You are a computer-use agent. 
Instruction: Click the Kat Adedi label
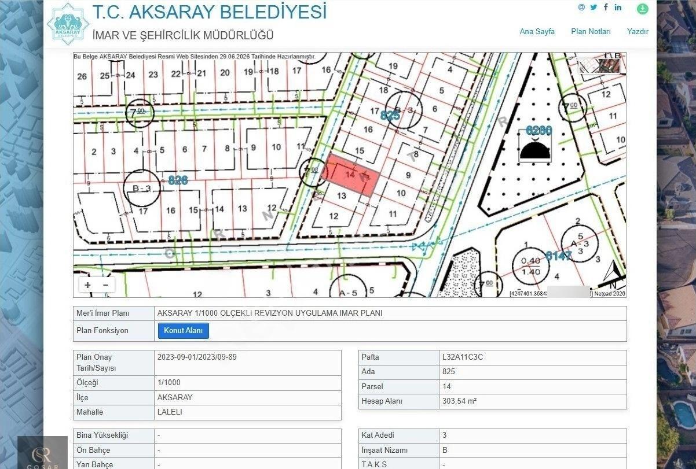pos(378,435)
